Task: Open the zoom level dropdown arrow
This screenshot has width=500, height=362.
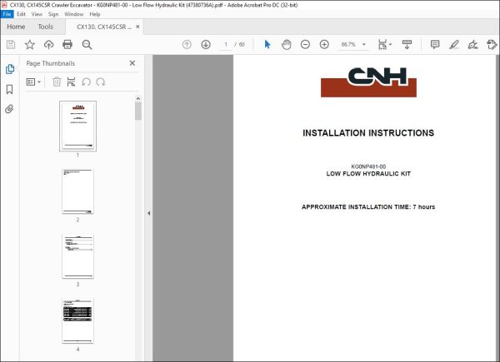Action: [364, 44]
